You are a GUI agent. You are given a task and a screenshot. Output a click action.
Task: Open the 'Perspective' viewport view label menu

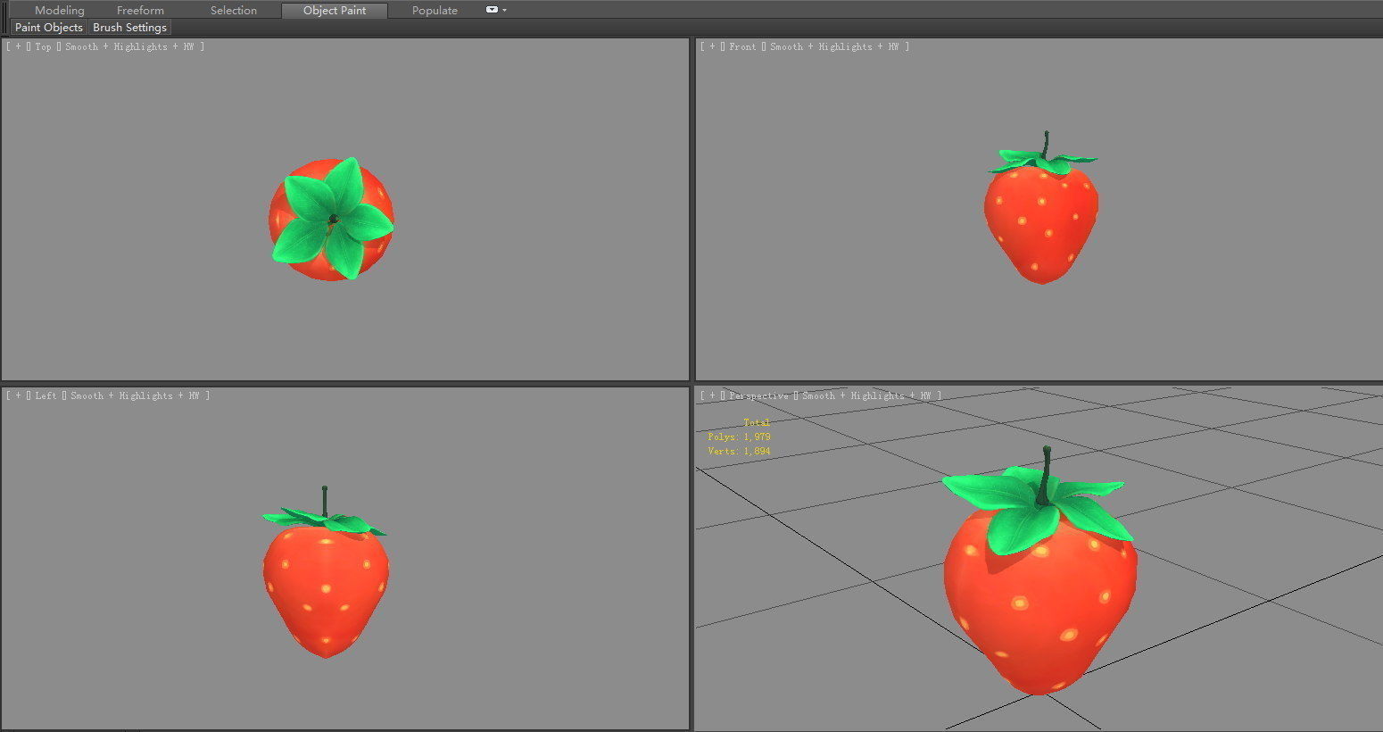(758, 395)
